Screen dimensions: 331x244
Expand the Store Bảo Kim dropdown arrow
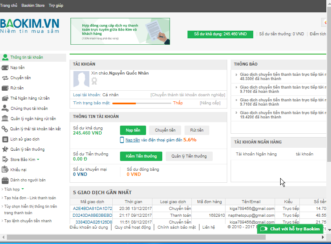click(38, 159)
